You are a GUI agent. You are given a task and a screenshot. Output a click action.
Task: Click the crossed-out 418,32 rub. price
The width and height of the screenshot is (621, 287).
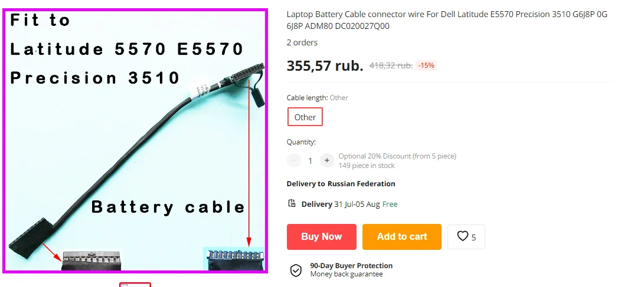click(x=391, y=65)
